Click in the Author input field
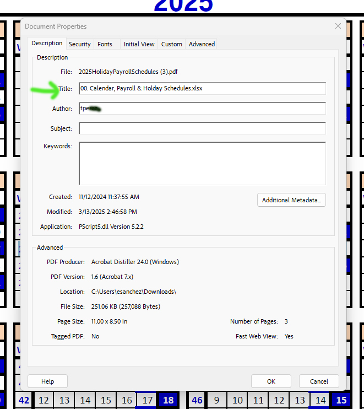Image resolution: width=364 pixels, height=409 pixels. (x=202, y=108)
